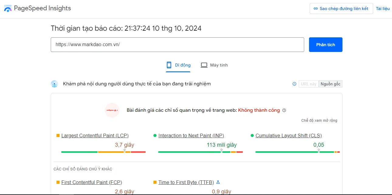Open Largest Contentful Paint (LCP) documentation link
This screenshot has height=195, width=392.
click(x=95, y=135)
